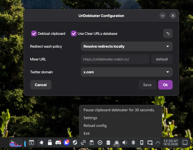Open the Twitter domain dropdown showing x.com
The width and height of the screenshot is (193, 150).
tap(126, 72)
